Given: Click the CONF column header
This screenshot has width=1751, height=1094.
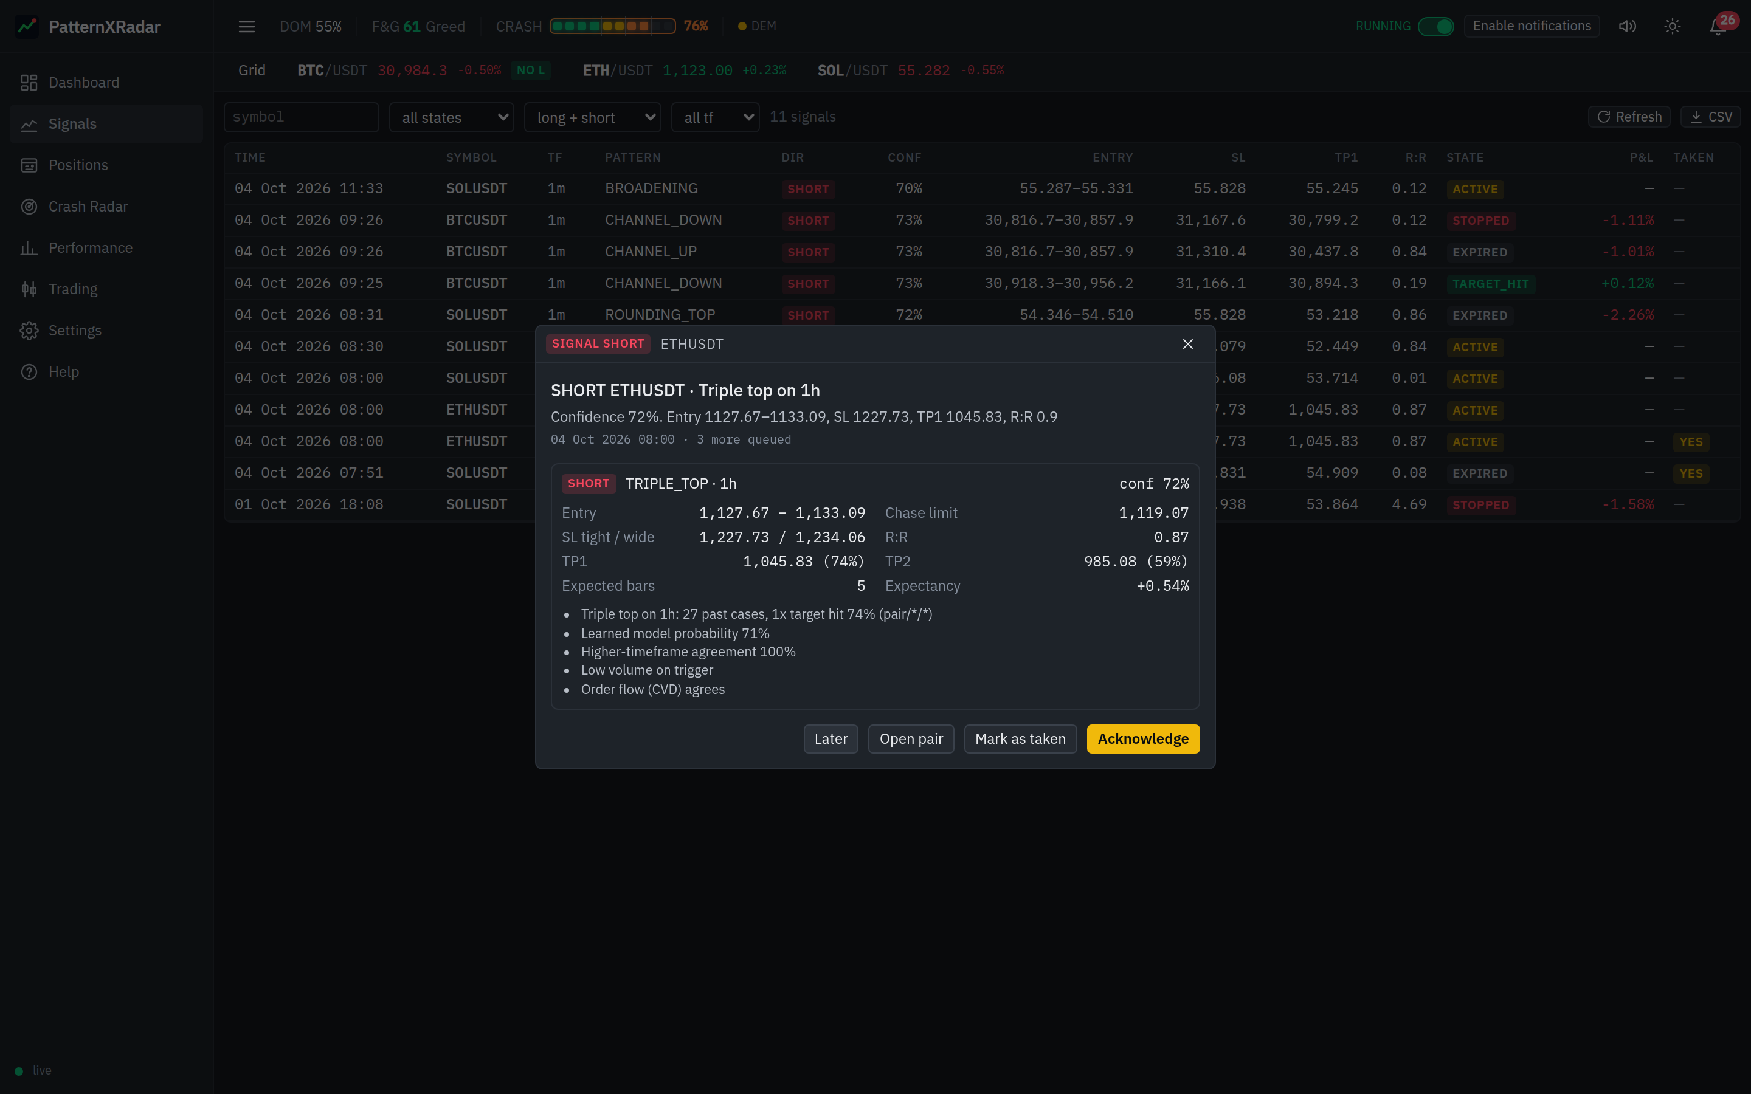Looking at the screenshot, I should [905, 158].
